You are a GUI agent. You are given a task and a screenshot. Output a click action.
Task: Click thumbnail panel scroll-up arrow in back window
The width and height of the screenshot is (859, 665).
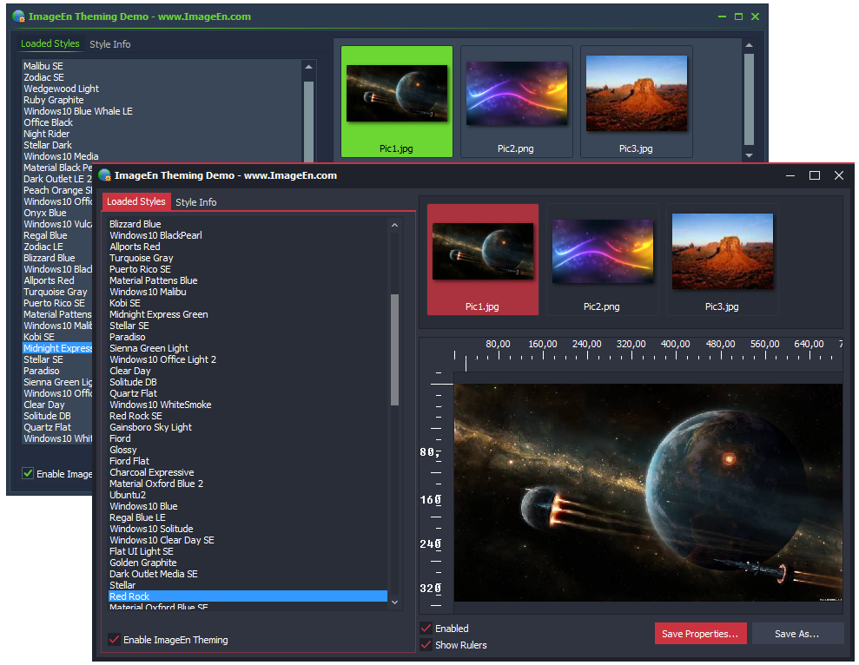click(749, 45)
